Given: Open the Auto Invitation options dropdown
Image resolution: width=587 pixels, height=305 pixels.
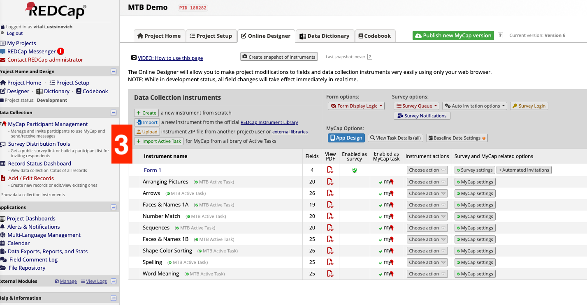Looking at the screenshot, I should click(x=475, y=106).
